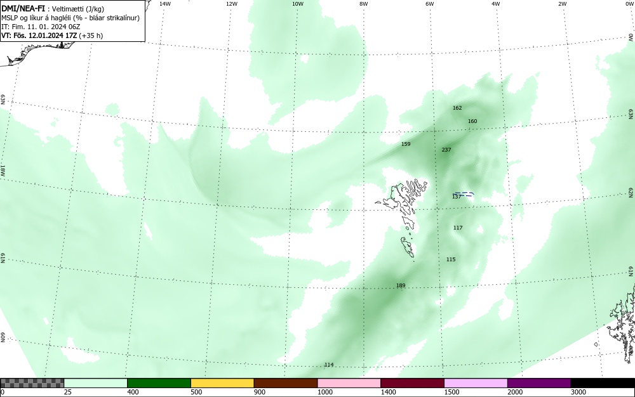Click the legend value 400 label

[x=133, y=392]
